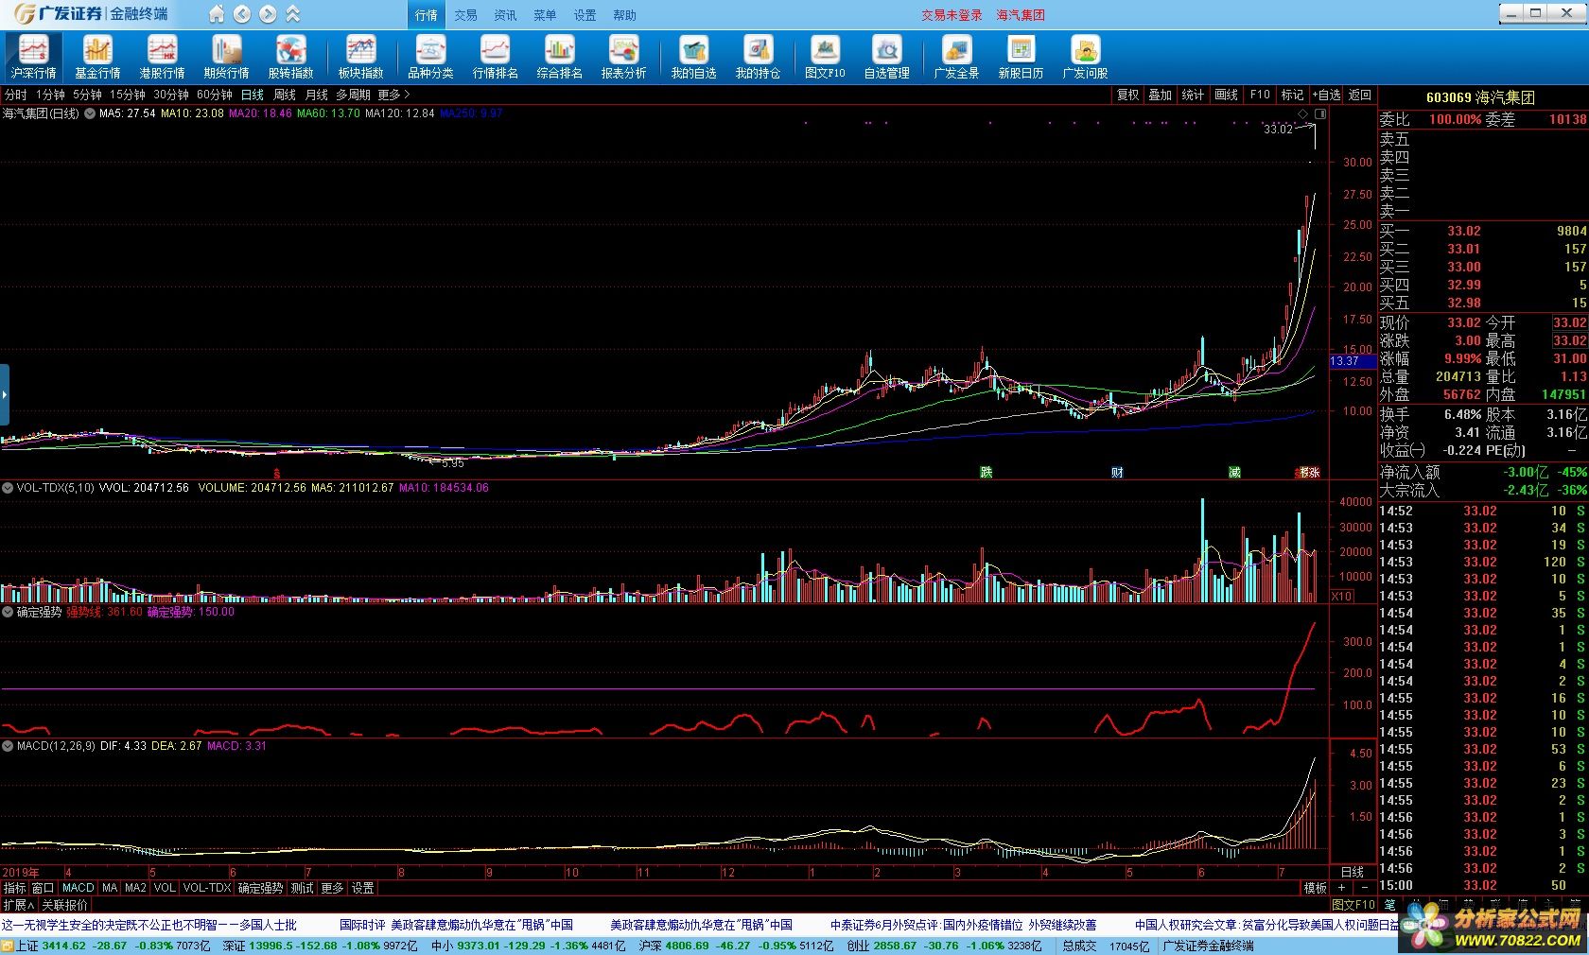Click the panel layout icon beside diamond

[x=1320, y=113]
